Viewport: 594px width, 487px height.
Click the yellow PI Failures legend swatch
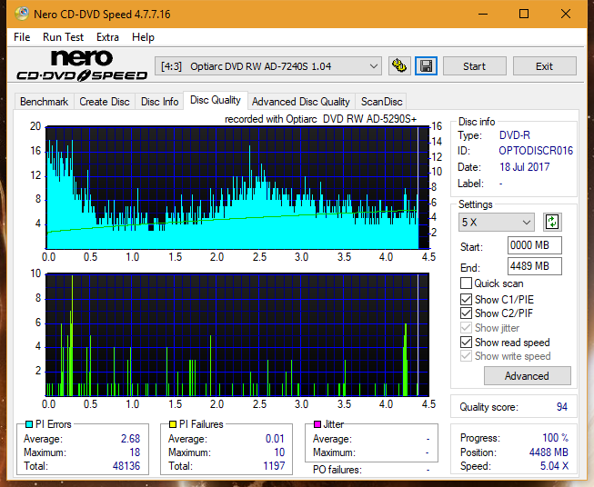[x=173, y=424]
